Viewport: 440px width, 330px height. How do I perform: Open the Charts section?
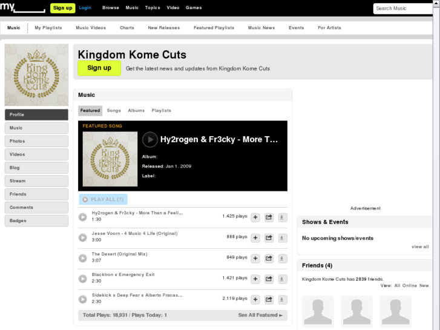127,28
